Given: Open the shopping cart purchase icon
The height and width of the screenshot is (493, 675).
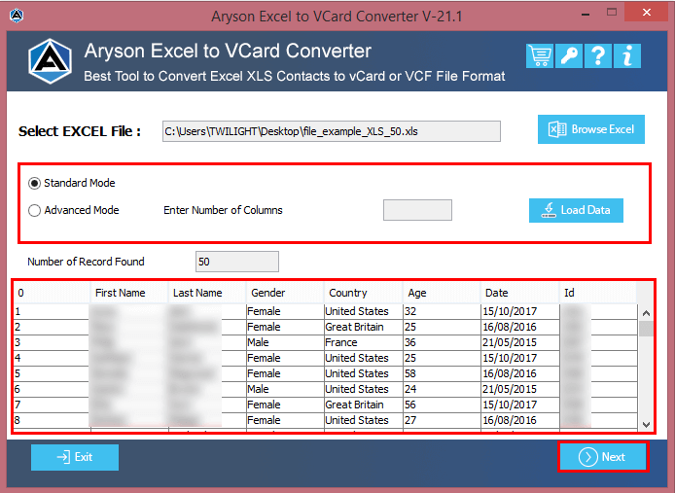Looking at the screenshot, I should pos(540,56).
